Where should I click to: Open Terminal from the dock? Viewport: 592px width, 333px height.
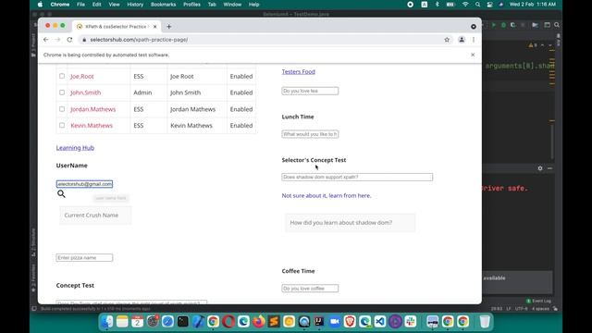pyautogui.click(x=183, y=321)
